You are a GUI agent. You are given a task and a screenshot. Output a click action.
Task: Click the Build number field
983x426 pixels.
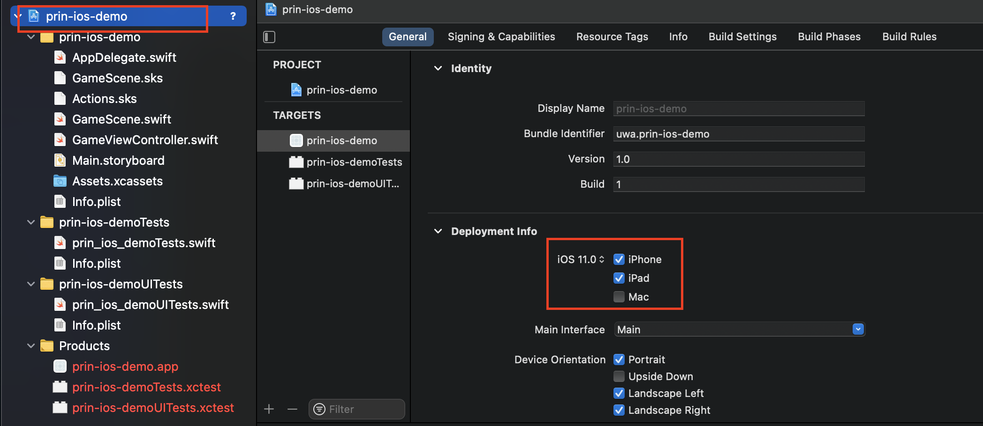click(x=739, y=184)
